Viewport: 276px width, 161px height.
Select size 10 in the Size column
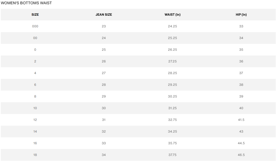coord(35,108)
